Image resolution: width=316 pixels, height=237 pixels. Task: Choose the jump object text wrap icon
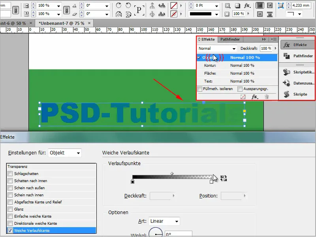(x=270, y=14)
